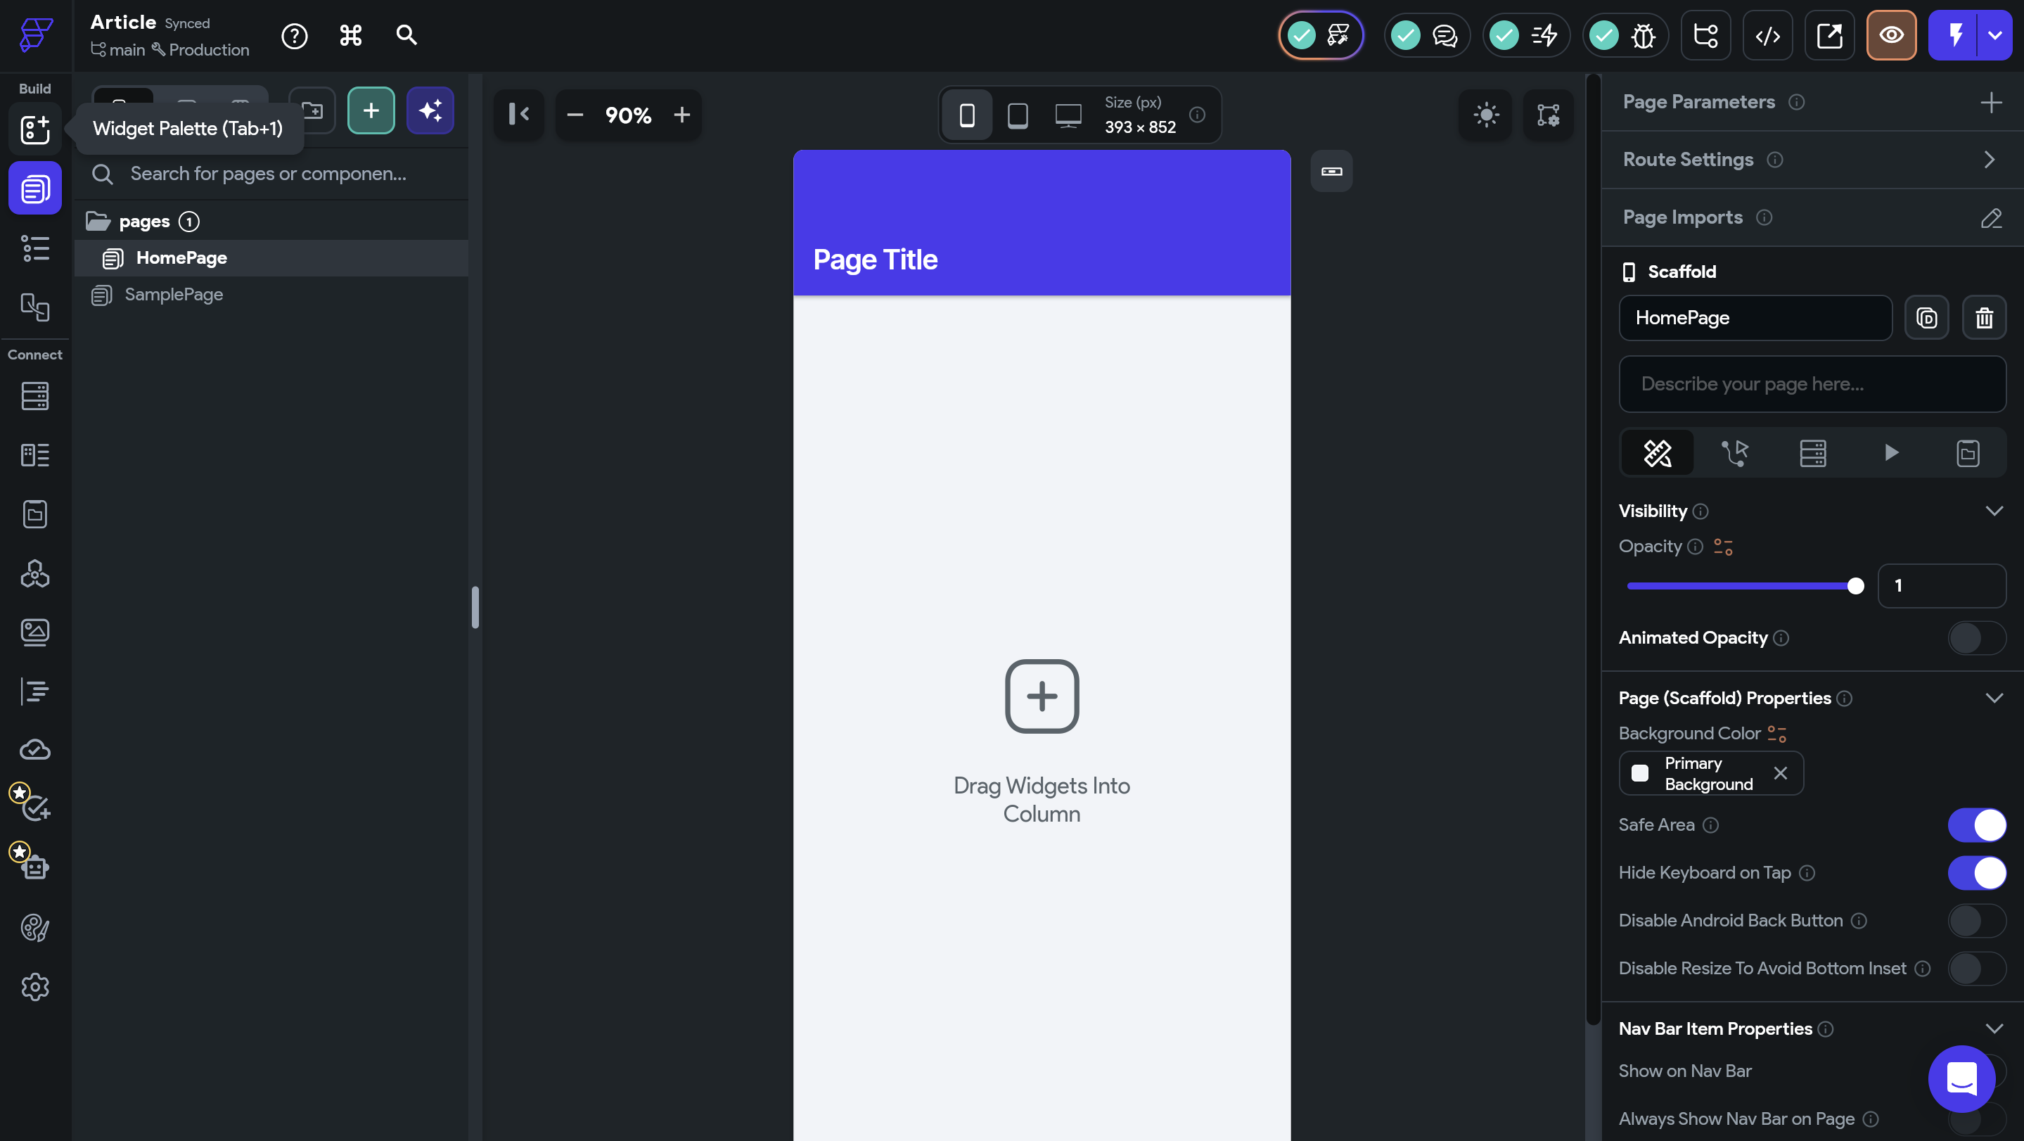Open Theme Settings palette icon
The image size is (2024, 1141).
click(x=34, y=927)
